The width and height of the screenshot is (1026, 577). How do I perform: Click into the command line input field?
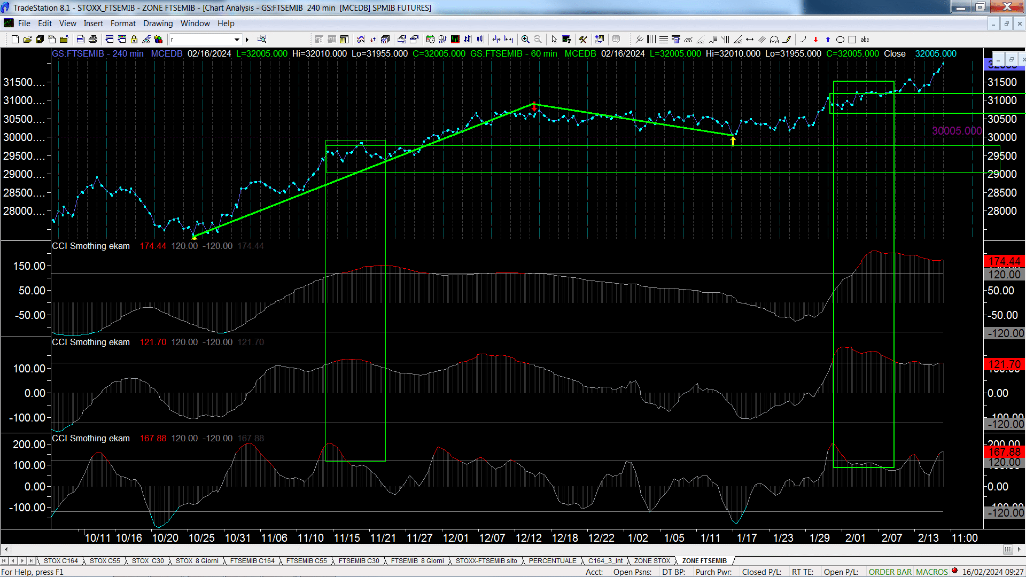point(201,39)
